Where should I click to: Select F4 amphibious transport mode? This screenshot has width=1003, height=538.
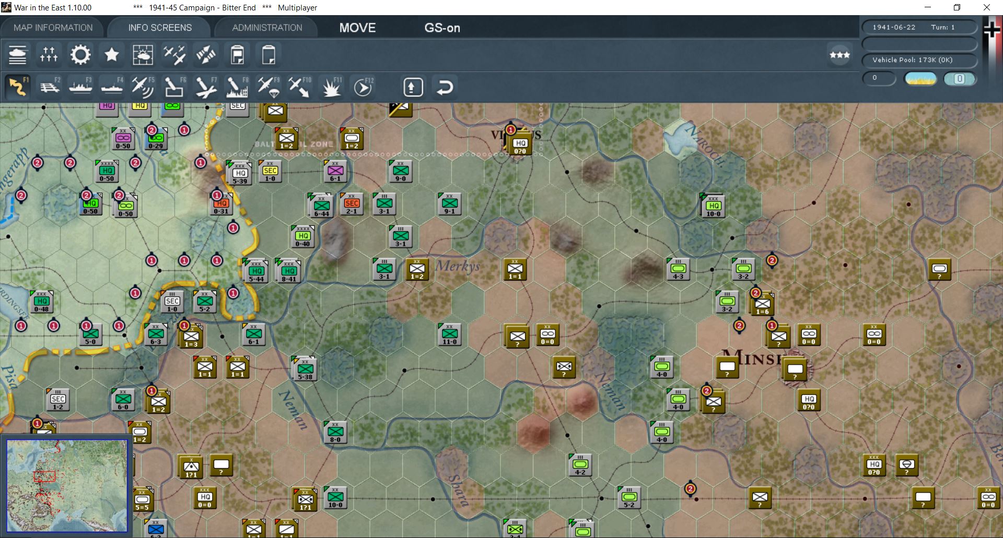(x=112, y=87)
